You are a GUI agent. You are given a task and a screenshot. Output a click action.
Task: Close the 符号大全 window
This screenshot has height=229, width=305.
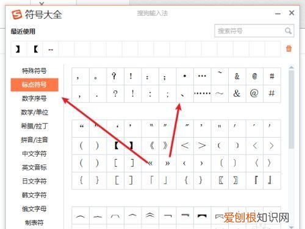292,13
